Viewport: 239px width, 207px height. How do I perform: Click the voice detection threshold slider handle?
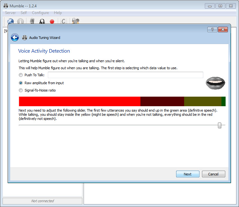coord(220,125)
